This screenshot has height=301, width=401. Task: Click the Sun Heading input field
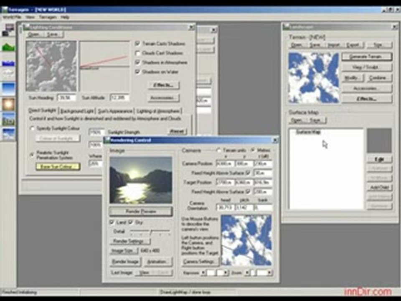[x=67, y=97]
